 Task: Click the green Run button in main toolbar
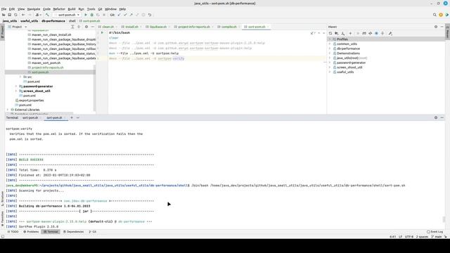pyautogui.click(x=86, y=15)
